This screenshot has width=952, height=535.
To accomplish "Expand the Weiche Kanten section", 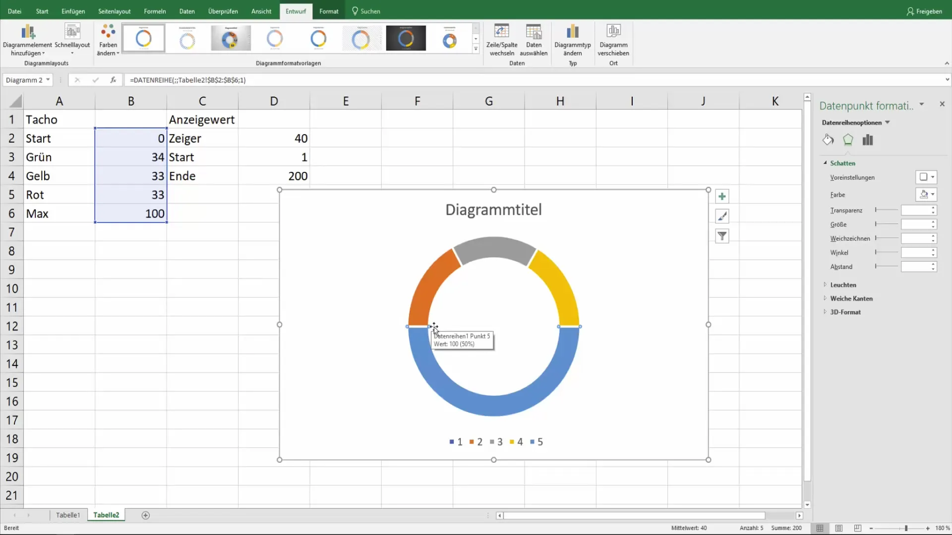I will pos(825,298).
